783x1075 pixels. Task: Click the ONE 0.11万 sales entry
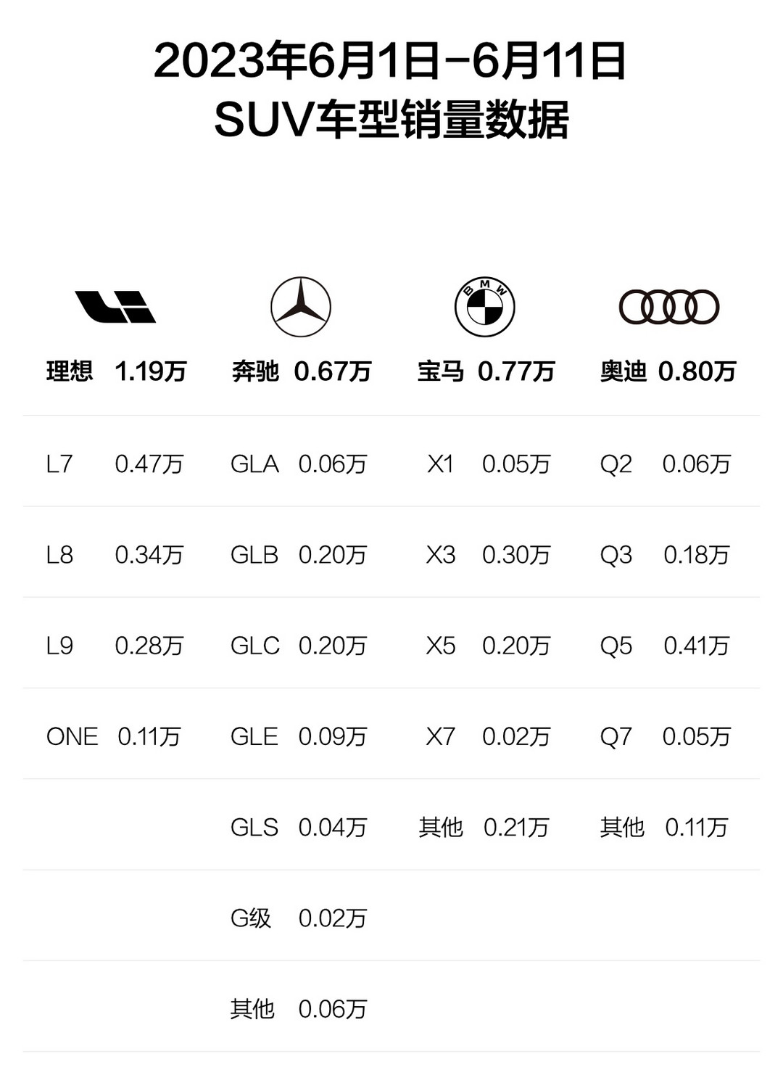113,736
